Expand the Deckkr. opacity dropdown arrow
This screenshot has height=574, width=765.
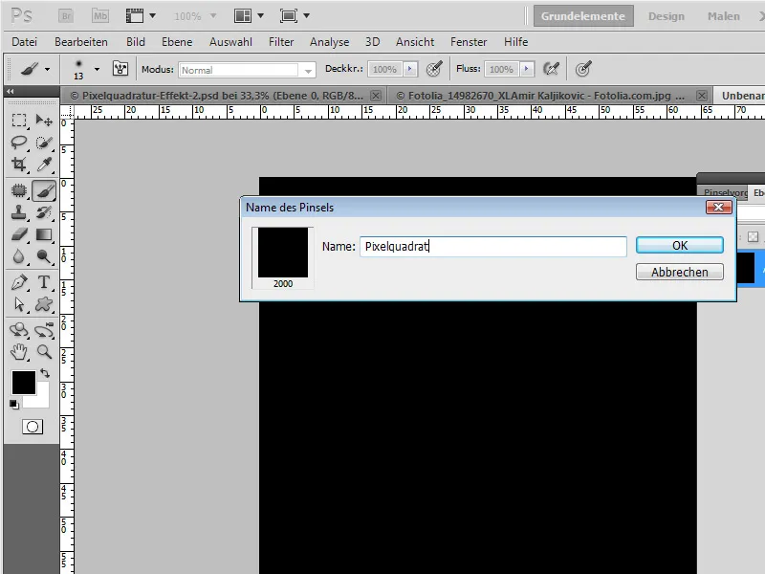pos(411,69)
